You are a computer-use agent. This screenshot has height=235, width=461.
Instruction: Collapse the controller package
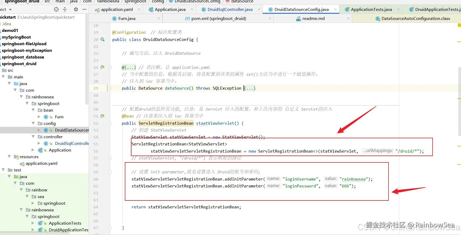tap(33, 137)
